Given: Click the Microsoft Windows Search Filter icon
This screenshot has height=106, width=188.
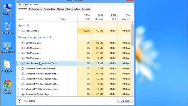Looking at the screenshot, I should [23, 74].
